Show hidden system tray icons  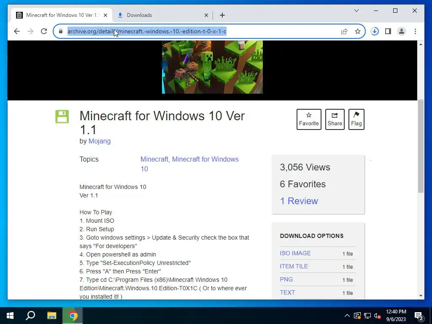coord(347,316)
